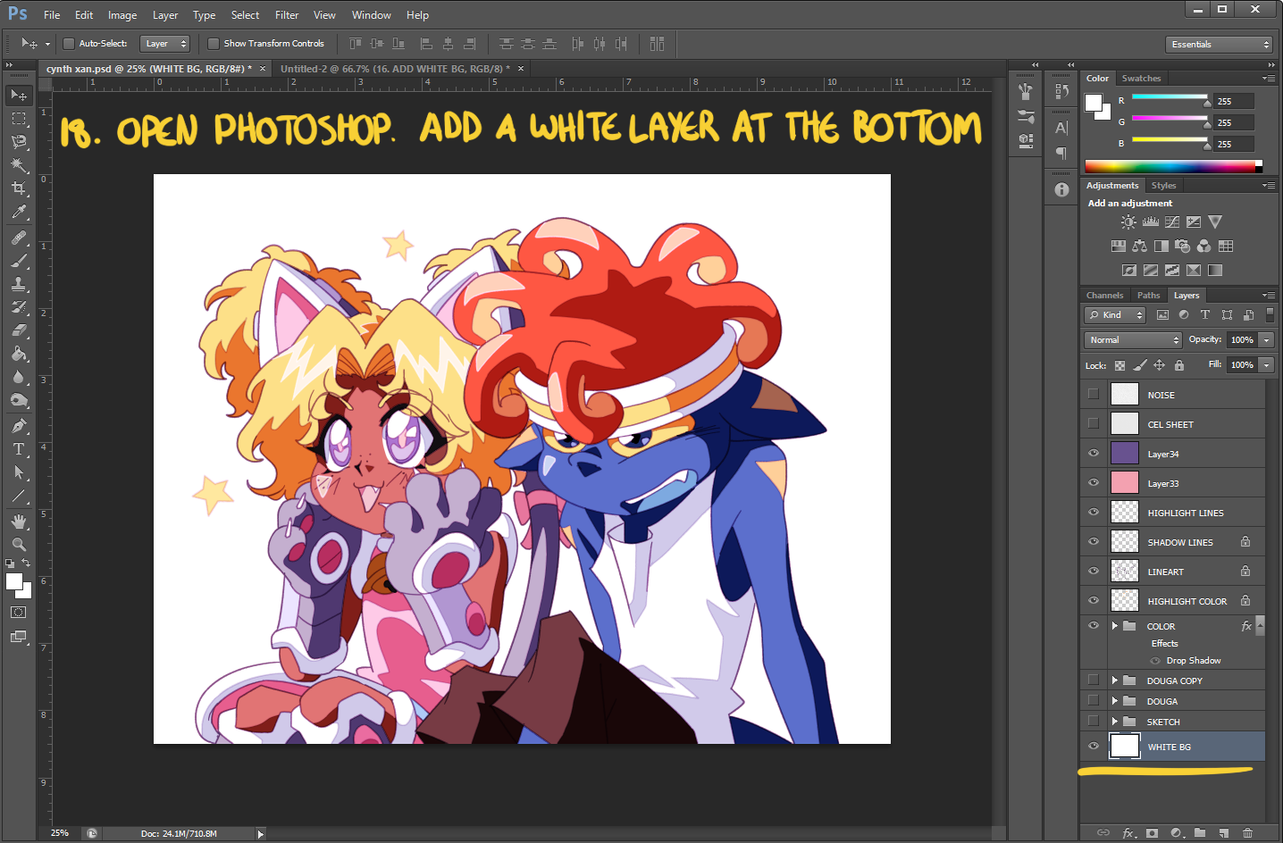This screenshot has height=843, width=1283.
Task: Open the Essentials workspace dropdown
Action: click(1219, 45)
